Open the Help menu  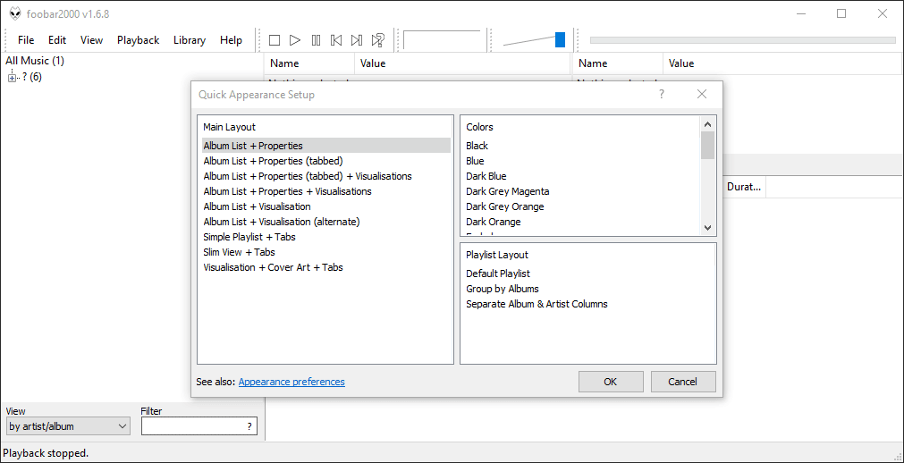tap(231, 40)
